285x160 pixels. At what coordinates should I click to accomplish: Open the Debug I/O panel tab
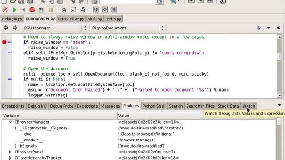(37, 106)
